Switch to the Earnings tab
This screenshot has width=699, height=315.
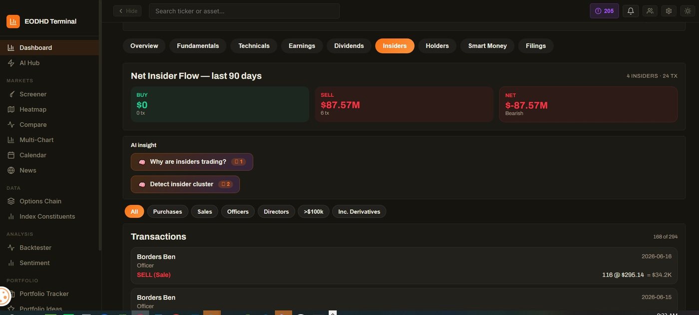point(302,46)
